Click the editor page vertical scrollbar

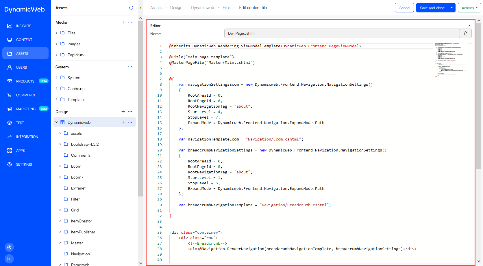pyautogui.click(x=479, y=96)
